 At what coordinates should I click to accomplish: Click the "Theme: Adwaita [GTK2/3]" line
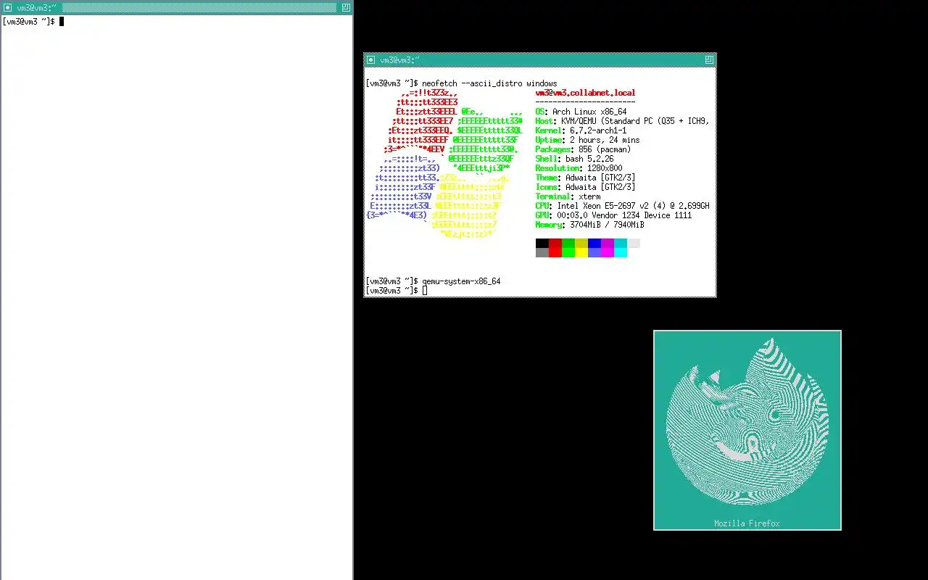pos(585,178)
